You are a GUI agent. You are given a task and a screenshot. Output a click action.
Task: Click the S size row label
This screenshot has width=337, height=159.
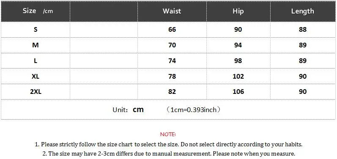[36, 30]
